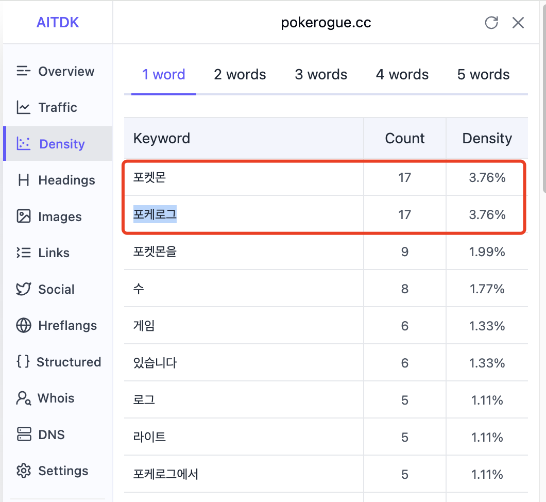The width and height of the screenshot is (546, 502).
Task: Select the Headings icon in sidebar
Action: pos(23,180)
